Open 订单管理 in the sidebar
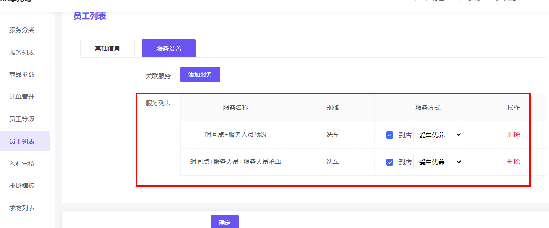This screenshot has height=228, width=549. [x=22, y=97]
